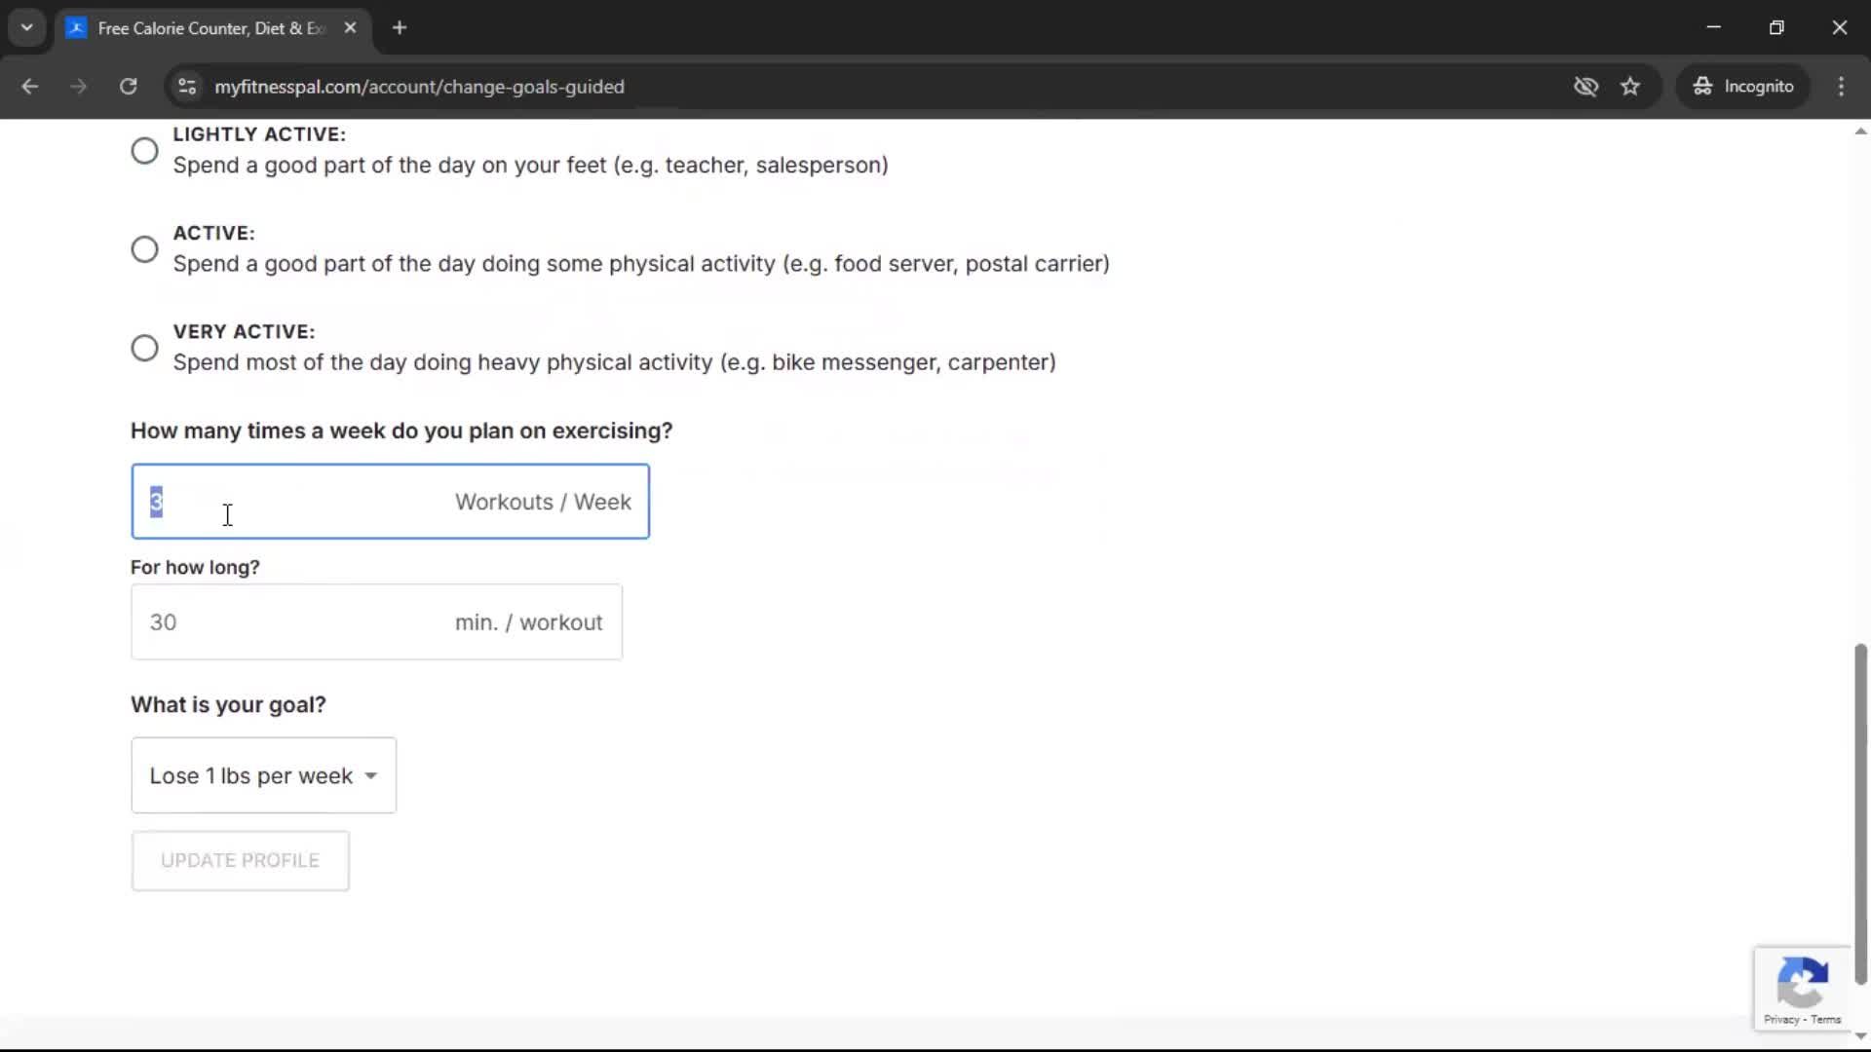
Task: Click the scrollbar up arrow
Action: coord(1860,131)
